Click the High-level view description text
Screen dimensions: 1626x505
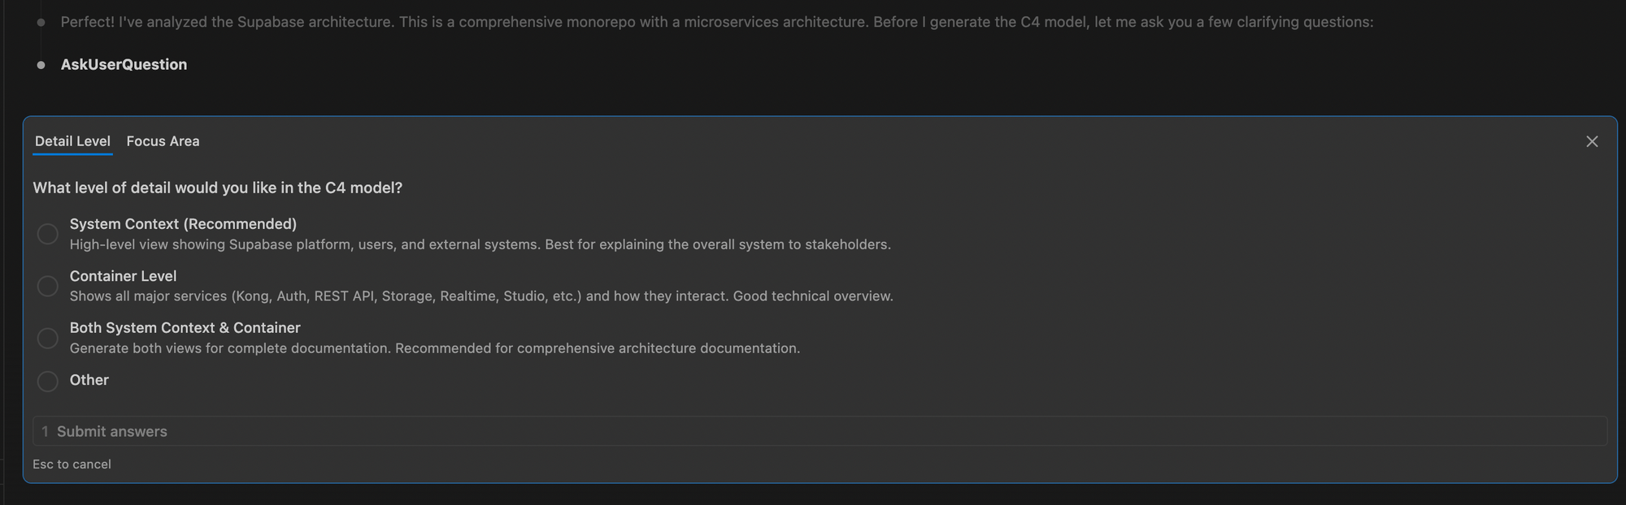(x=480, y=244)
